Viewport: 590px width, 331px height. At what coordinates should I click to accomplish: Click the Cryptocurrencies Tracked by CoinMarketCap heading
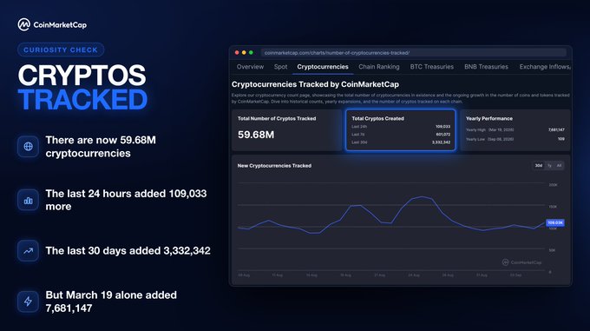pyautogui.click(x=315, y=84)
